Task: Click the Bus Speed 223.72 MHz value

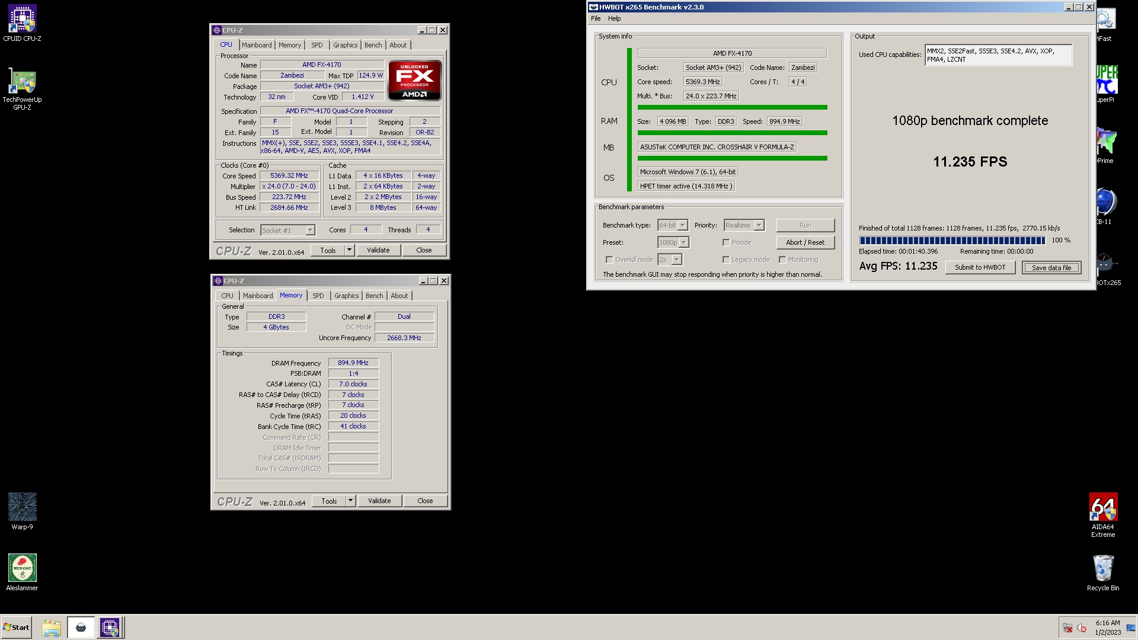Action: pos(289,197)
